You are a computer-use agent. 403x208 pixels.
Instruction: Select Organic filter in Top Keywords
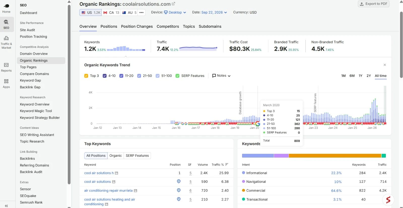[116, 156]
